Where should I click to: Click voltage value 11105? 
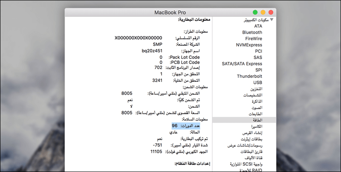(156, 152)
